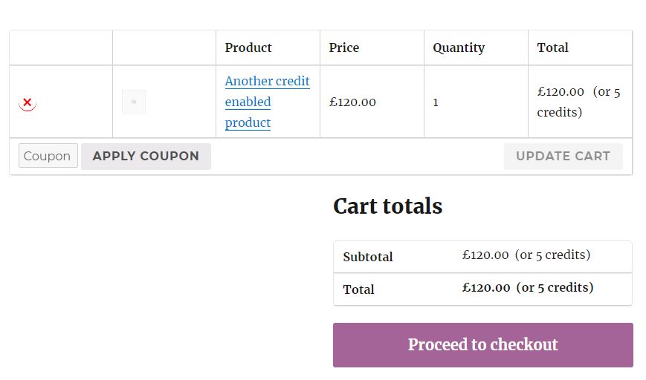Click the Cart totals heading
Viewport: 646px width, 380px height.
point(387,206)
